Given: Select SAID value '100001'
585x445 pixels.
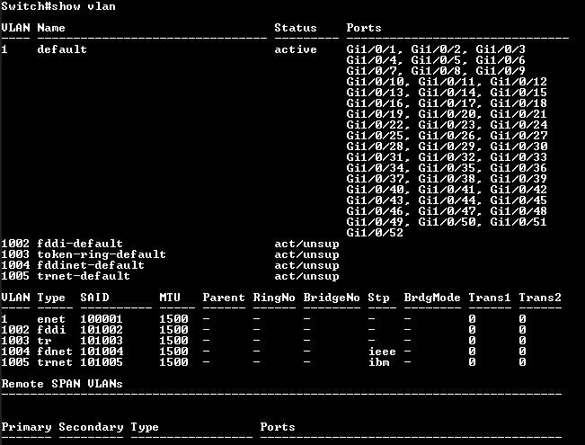Looking at the screenshot, I should (x=102, y=319).
